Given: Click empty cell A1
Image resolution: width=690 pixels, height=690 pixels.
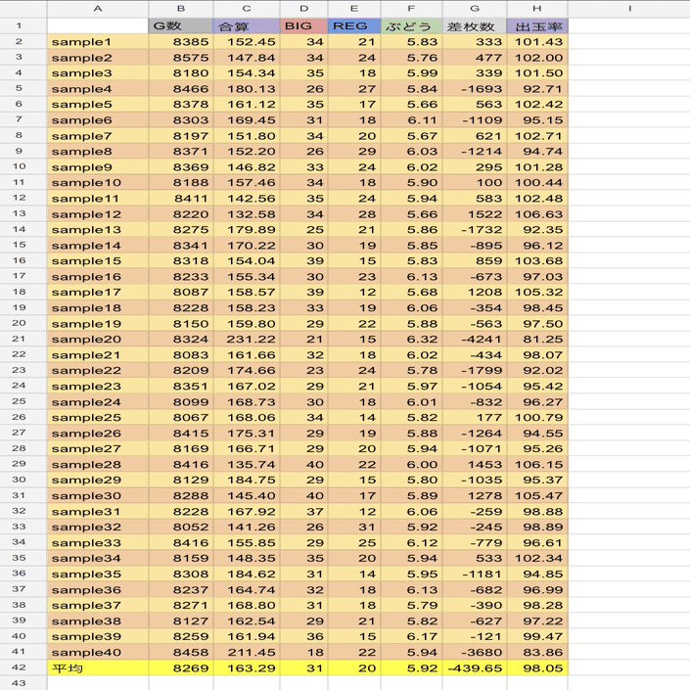Looking at the screenshot, I should pyautogui.click(x=98, y=26).
